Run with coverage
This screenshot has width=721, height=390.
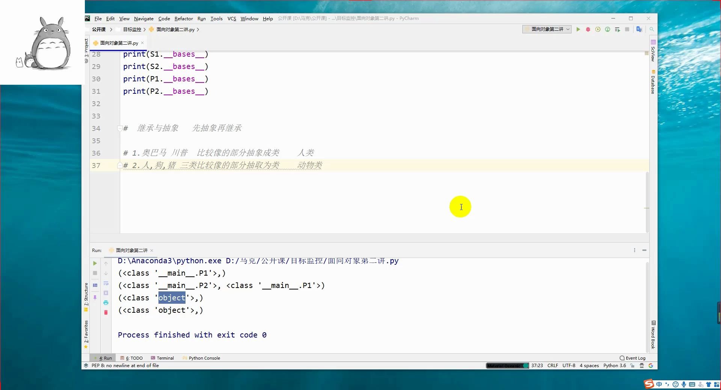tap(598, 29)
